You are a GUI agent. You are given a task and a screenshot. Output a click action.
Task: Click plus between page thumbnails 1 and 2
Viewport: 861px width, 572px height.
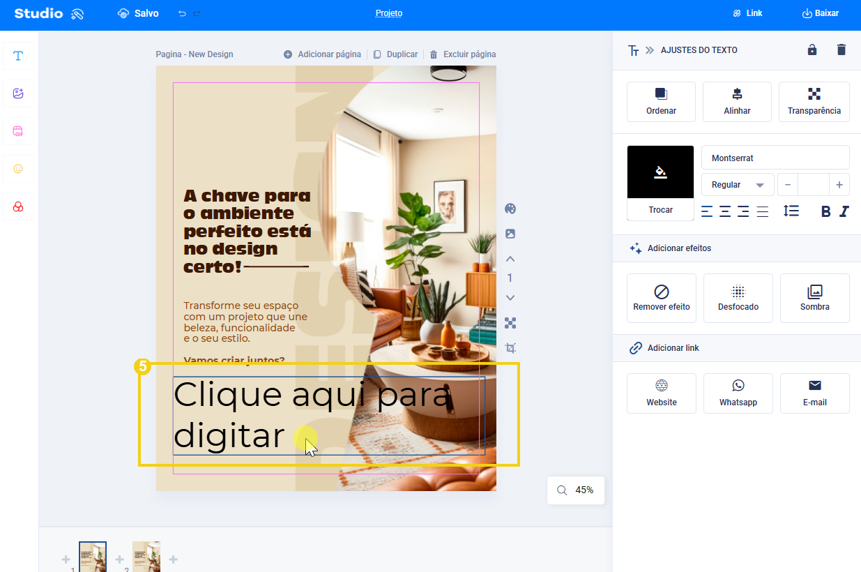coord(119,559)
